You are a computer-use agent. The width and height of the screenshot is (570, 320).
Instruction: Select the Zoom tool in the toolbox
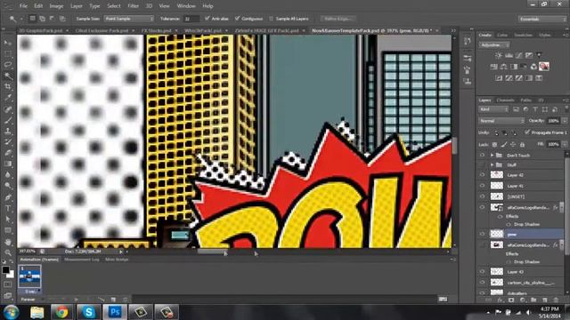(x=8, y=252)
